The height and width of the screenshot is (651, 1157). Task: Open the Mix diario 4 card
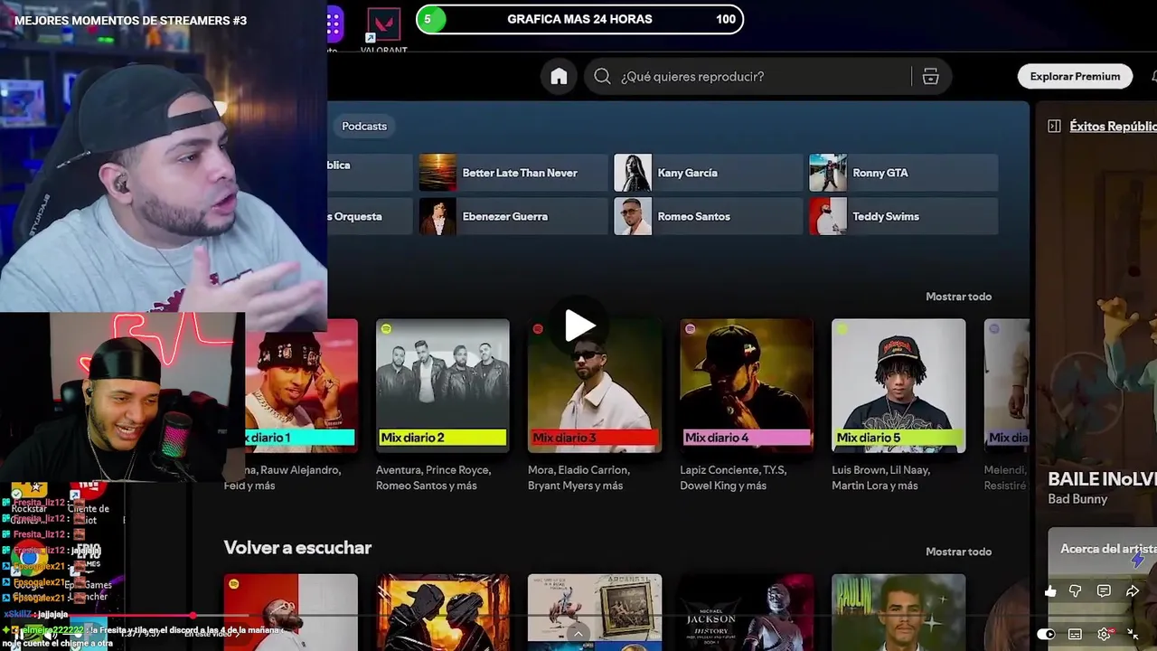tap(747, 386)
